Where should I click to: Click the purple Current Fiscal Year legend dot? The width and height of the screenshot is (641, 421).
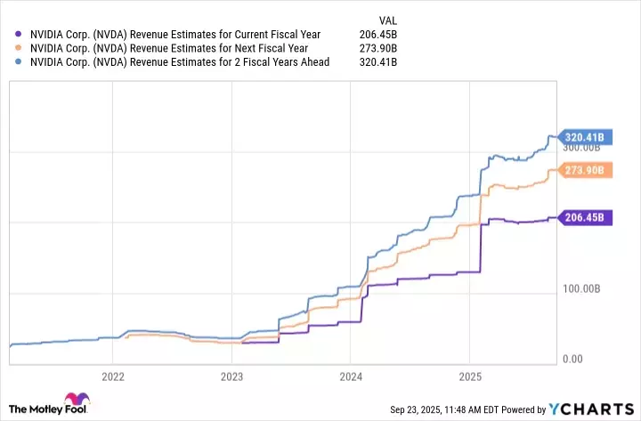pyautogui.click(x=20, y=35)
